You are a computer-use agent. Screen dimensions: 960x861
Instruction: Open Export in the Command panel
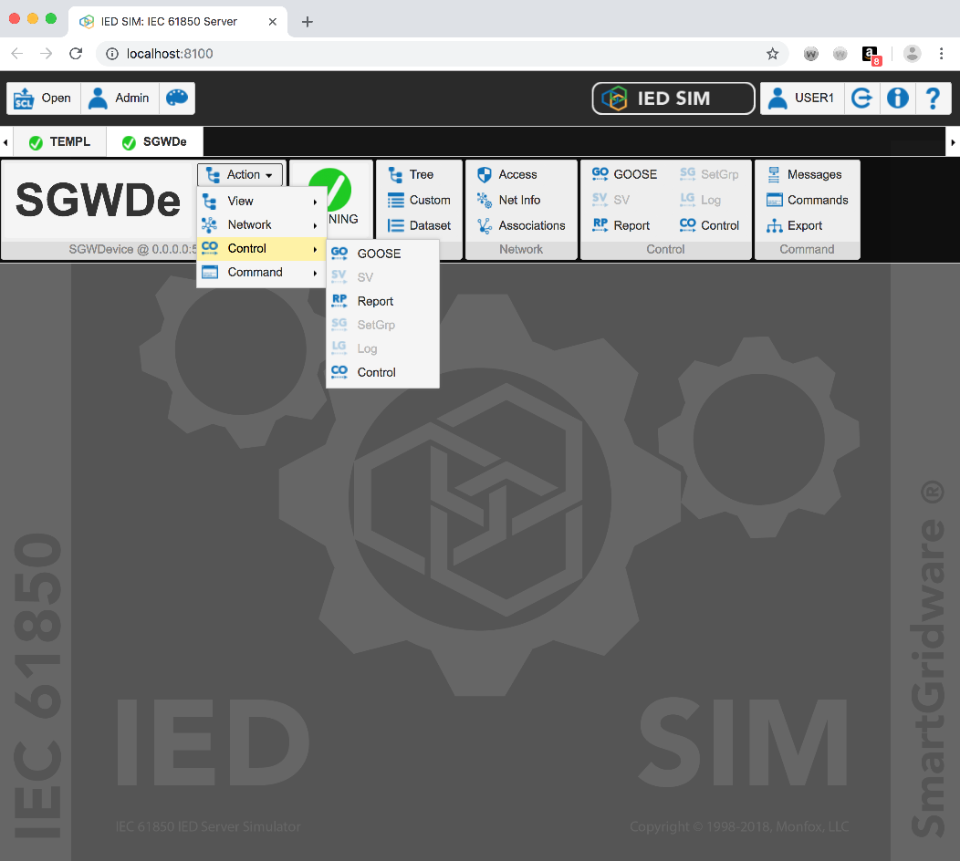[x=795, y=226]
